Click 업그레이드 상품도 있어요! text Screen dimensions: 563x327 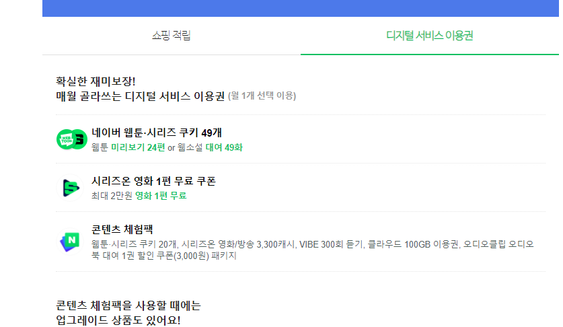[118, 320]
